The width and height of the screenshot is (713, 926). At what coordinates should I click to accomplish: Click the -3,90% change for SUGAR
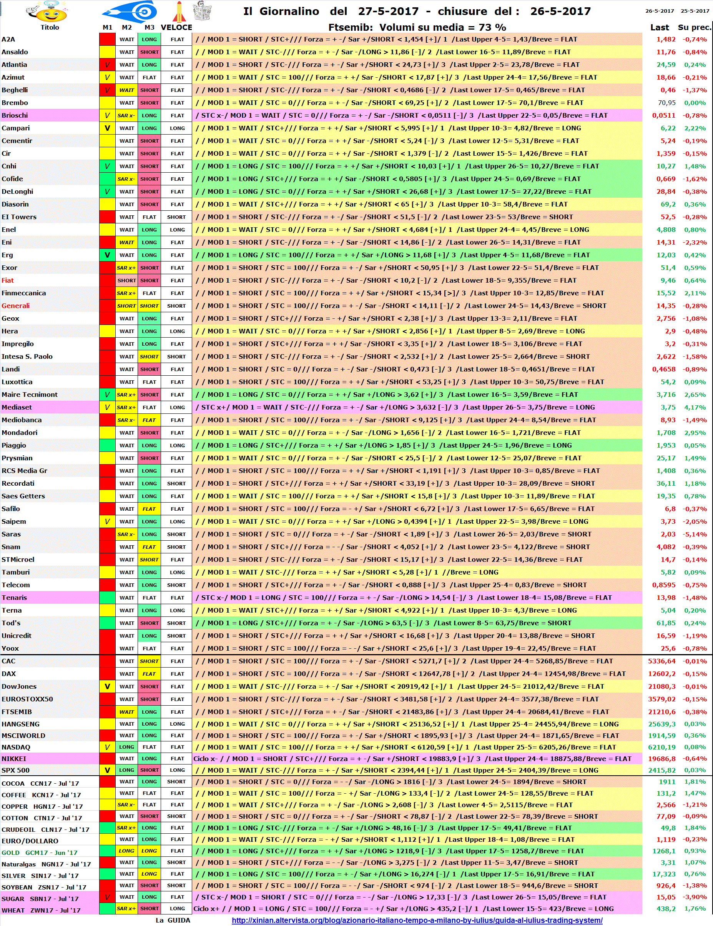[694, 897]
